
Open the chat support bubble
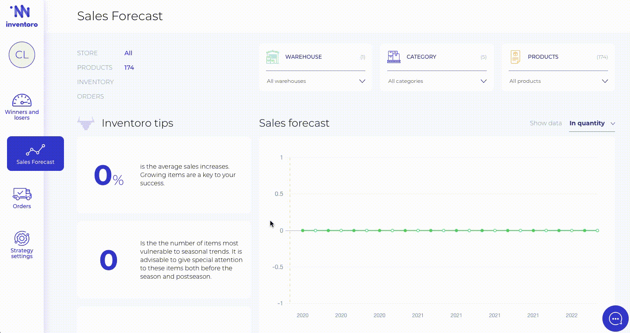click(x=615, y=319)
